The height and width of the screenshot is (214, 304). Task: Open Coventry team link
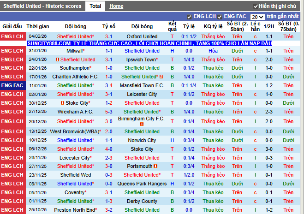coord(74,192)
